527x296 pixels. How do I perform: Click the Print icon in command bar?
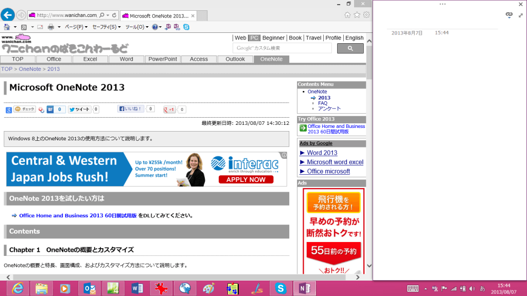(x=51, y=27)
